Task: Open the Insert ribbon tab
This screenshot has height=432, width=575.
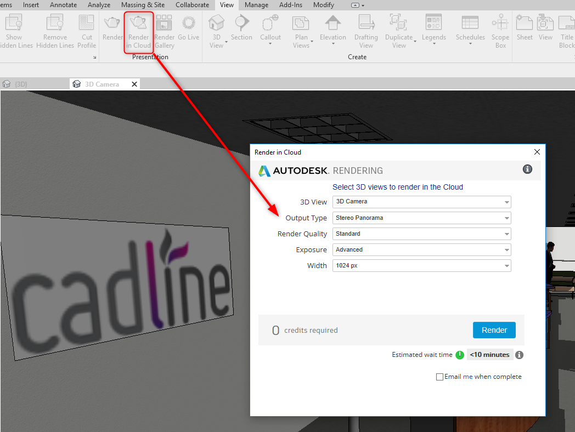Action: (x=31, y=5)
